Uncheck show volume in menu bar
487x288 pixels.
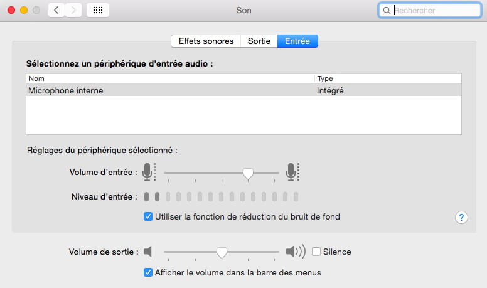click(148, 272)
